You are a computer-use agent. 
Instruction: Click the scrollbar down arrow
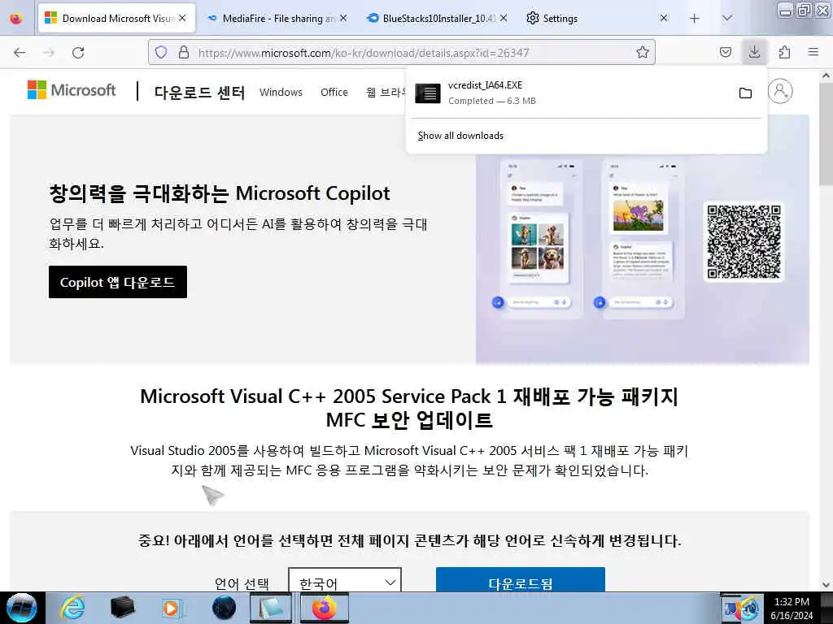pyautogui.click(x=826, y=585)
